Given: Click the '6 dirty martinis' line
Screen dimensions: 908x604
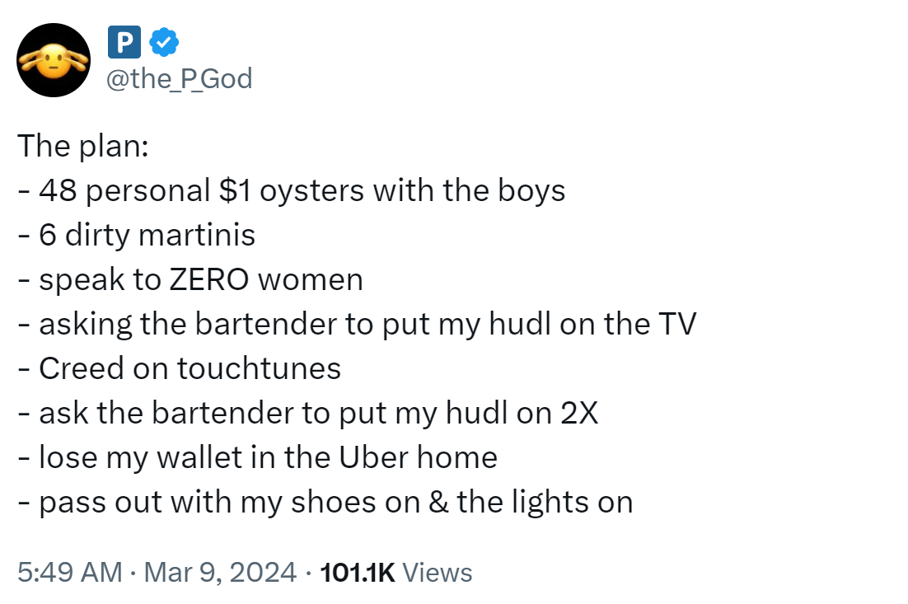Looking at the screenshot, I should pyautogui.click(x=137, y=235).
